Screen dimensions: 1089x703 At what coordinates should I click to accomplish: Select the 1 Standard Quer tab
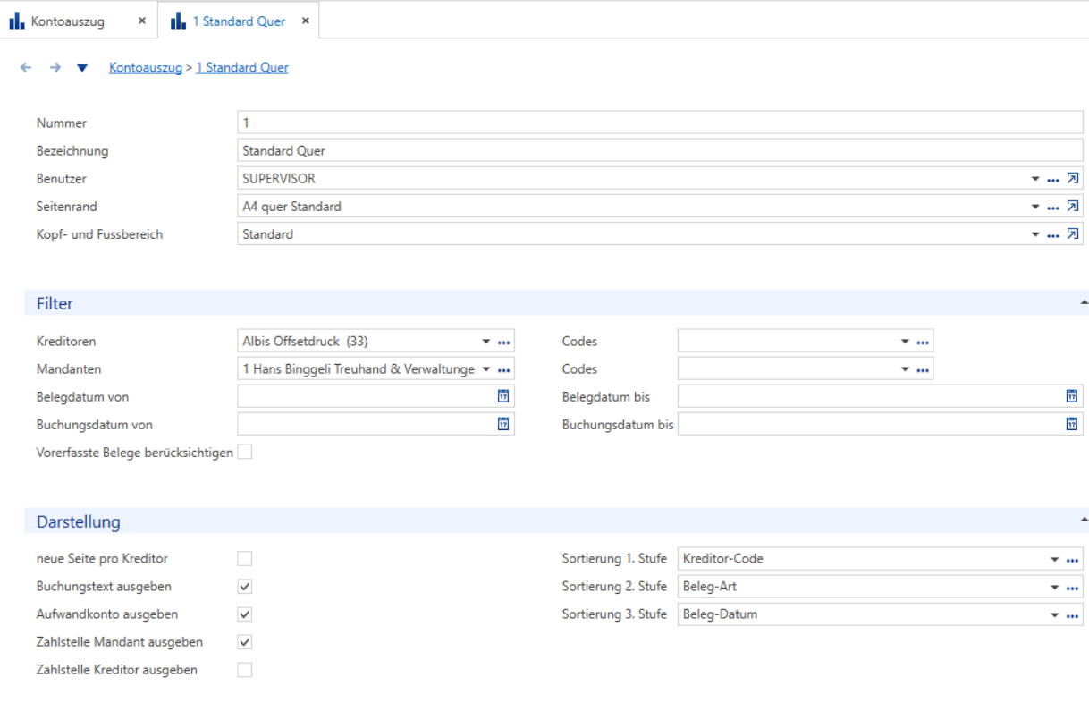coord(239,21)
